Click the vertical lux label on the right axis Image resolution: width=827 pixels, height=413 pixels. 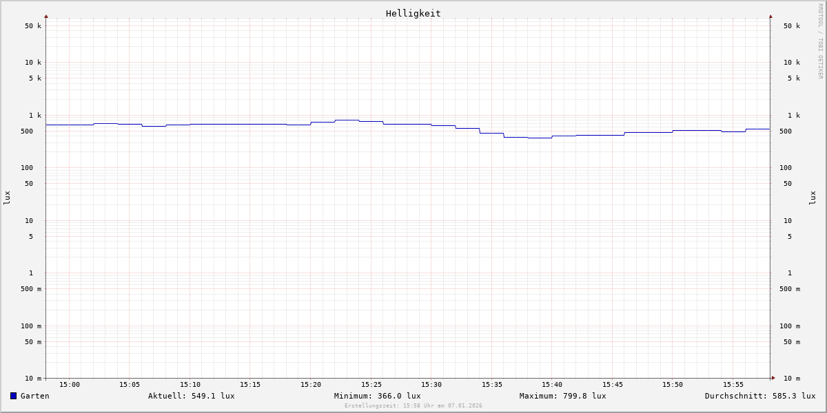813,198
